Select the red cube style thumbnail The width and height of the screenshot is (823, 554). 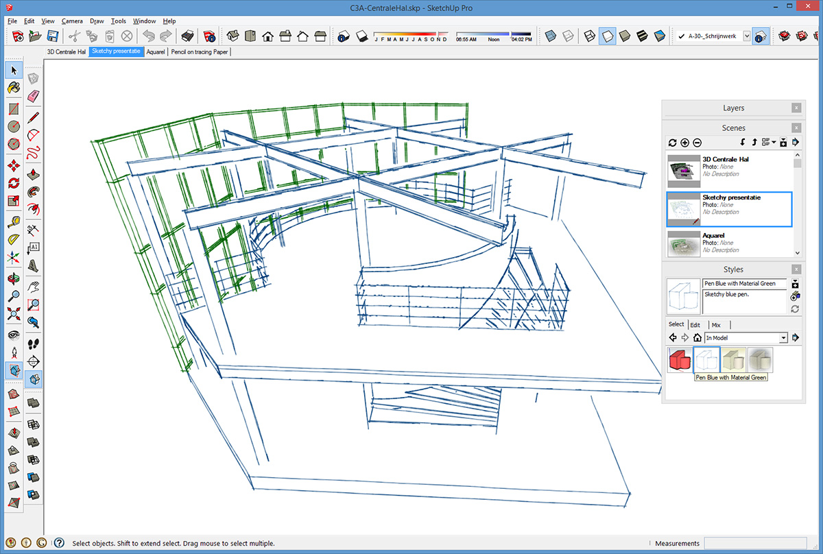(680, 359)
